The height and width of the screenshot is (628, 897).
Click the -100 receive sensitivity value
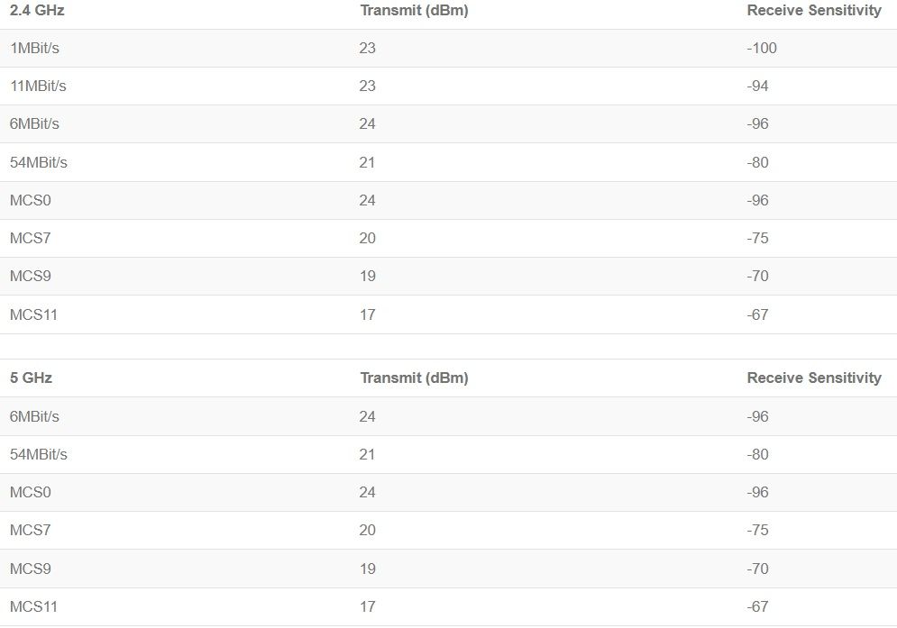762,48
